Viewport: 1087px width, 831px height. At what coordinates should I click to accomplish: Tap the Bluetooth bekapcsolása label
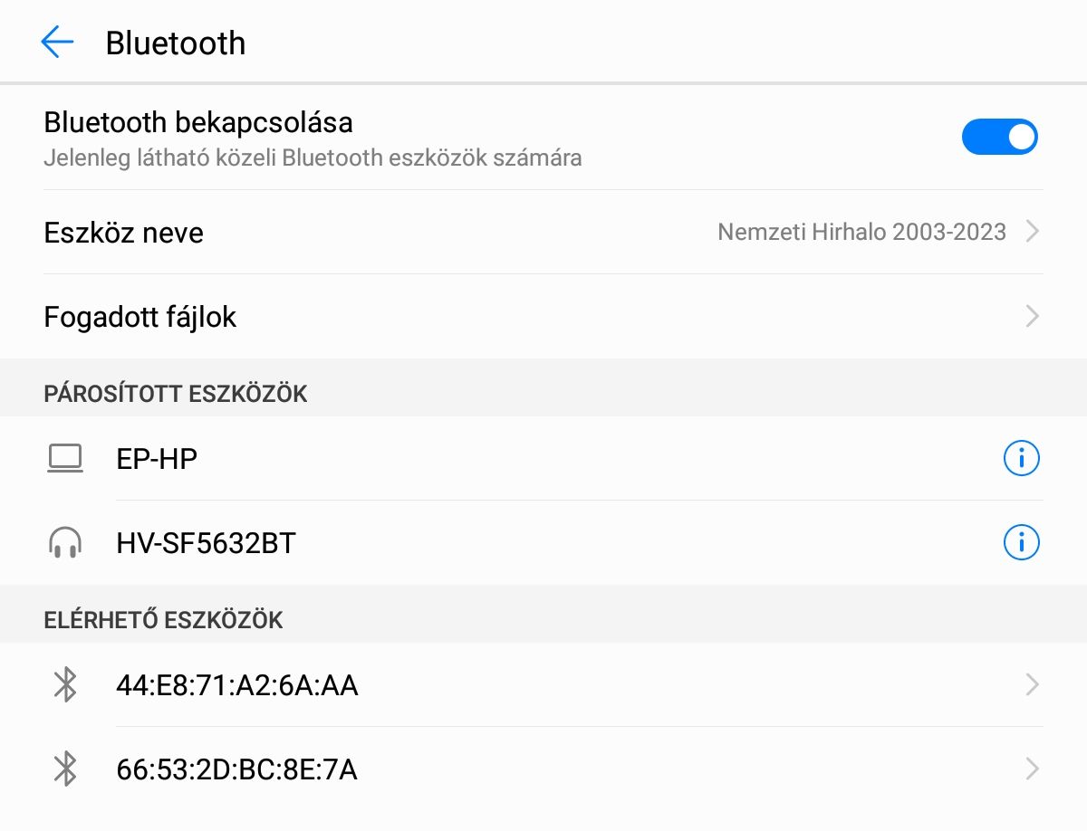coord(198,122)
